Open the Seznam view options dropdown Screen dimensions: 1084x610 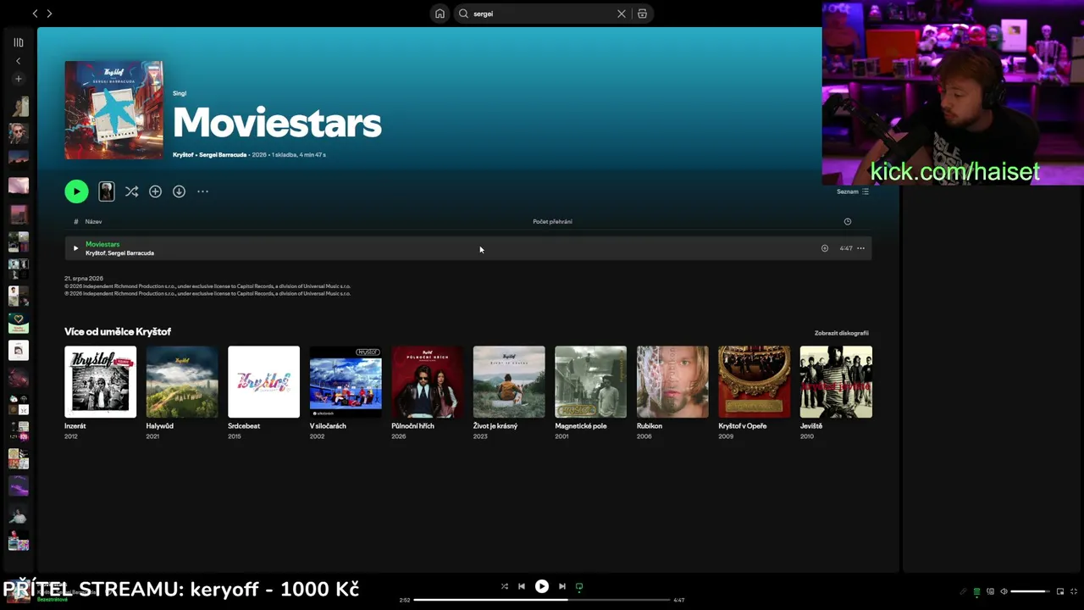click(853, 191)
